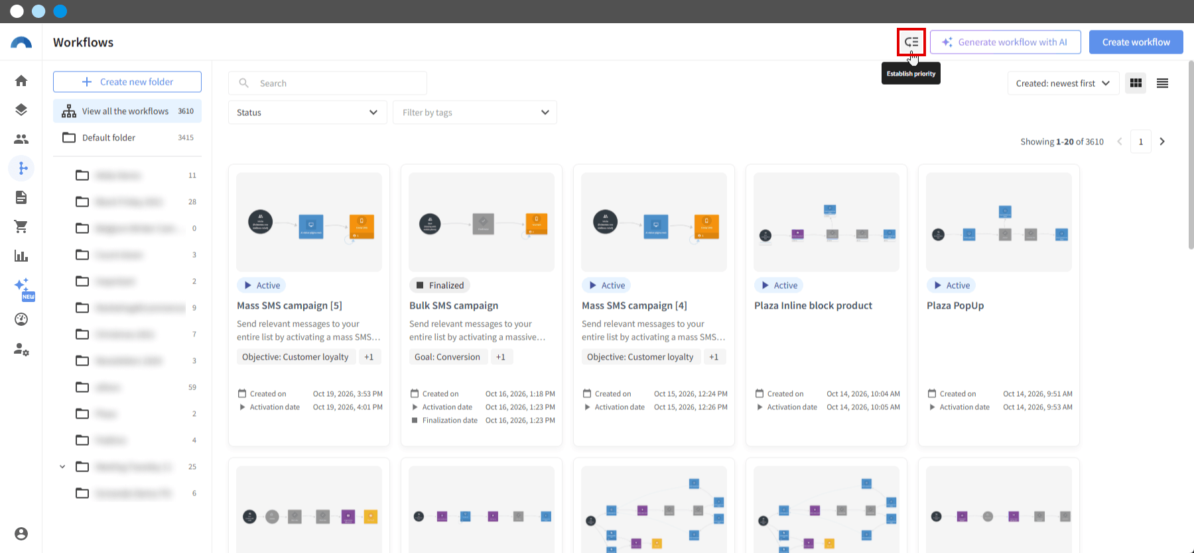Screen dimensions: 1194x553
Task: Go to previous page of workflows
Action: click(x=1120, y=142)
